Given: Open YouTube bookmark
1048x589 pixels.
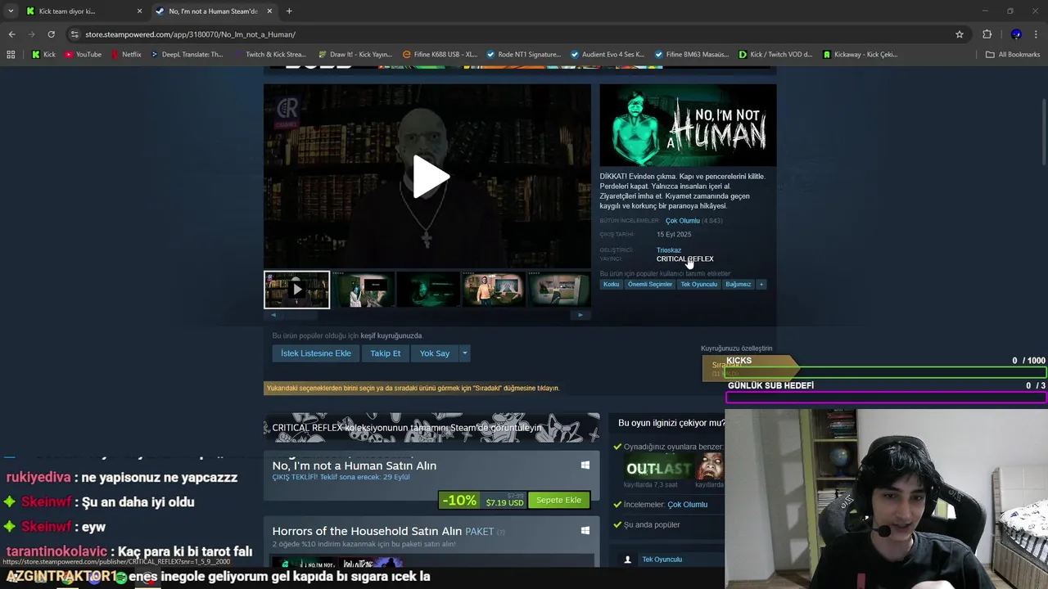Looking at the screenshot, I should [x=83, y=55].
